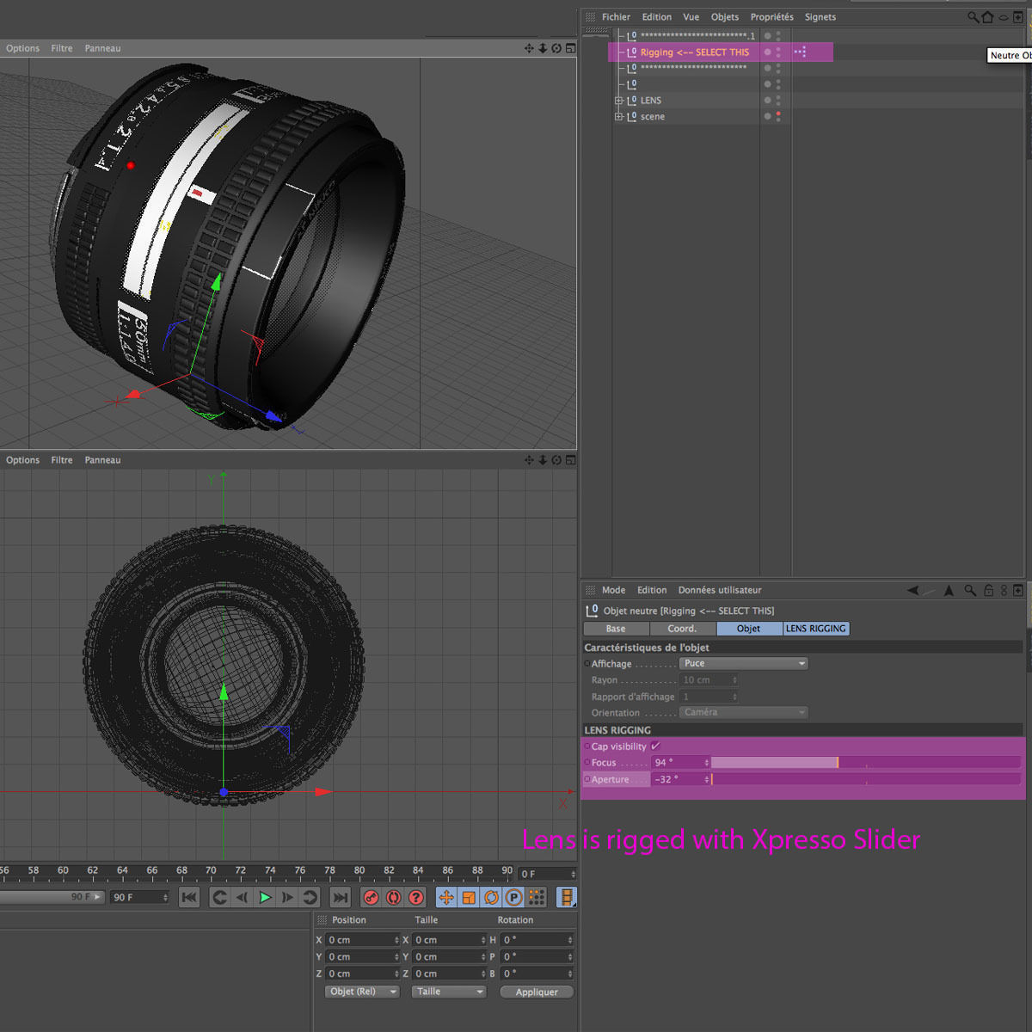Open the Affichage dropdown set to Puce

click(x=744, y=663)
